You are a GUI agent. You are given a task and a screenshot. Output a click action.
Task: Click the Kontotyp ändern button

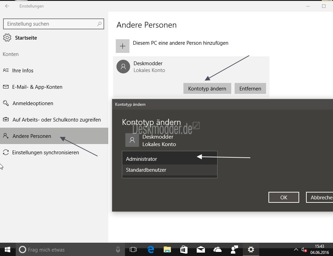[207, 88]
